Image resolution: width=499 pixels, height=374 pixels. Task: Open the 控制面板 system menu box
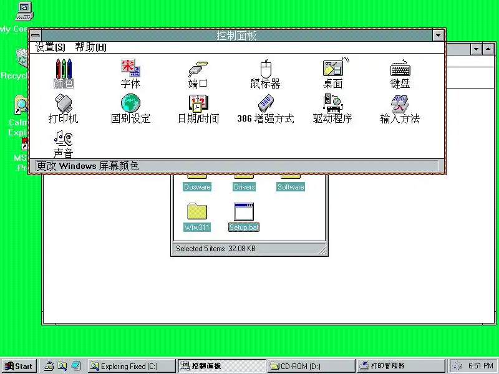click(x=36, y=35)
